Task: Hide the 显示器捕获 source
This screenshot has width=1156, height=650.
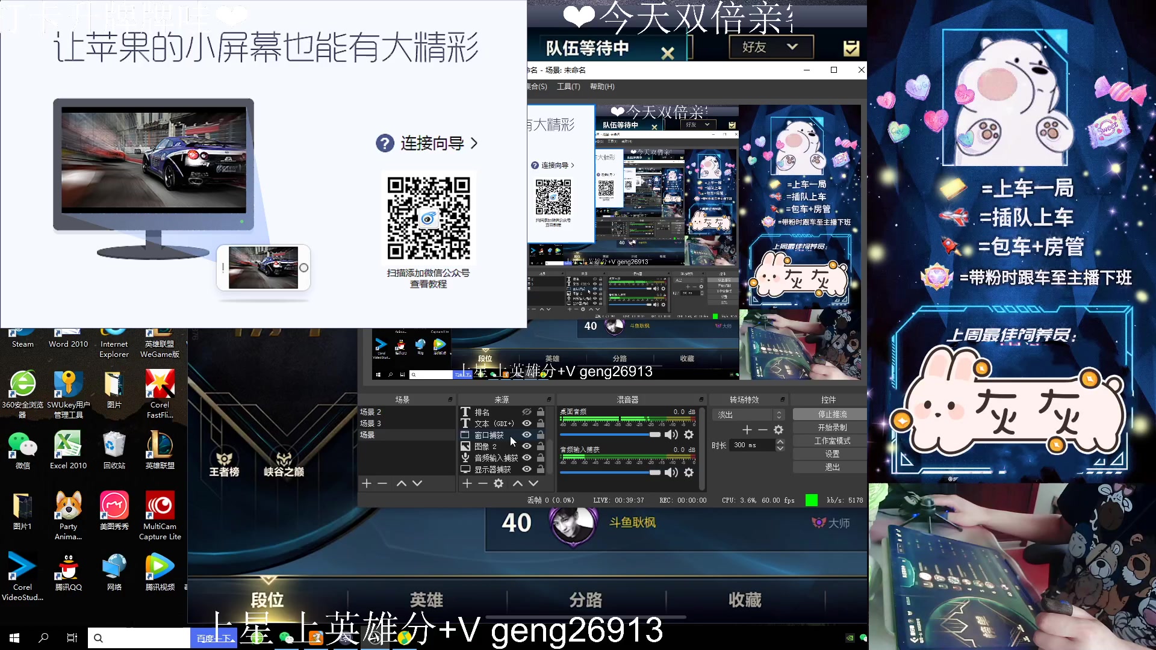Action: (527, 470)
